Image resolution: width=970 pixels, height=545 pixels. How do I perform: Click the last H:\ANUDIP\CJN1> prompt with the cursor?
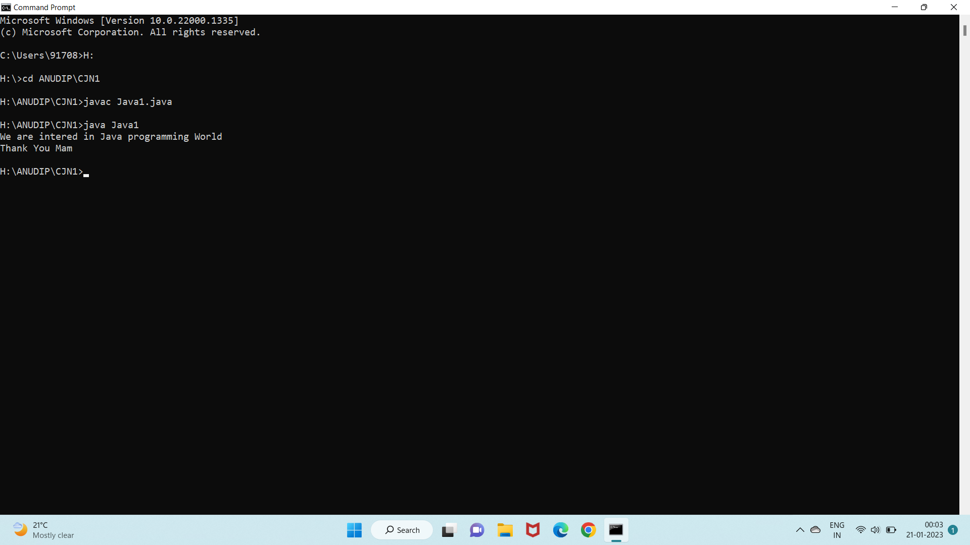tap(44, 172)
